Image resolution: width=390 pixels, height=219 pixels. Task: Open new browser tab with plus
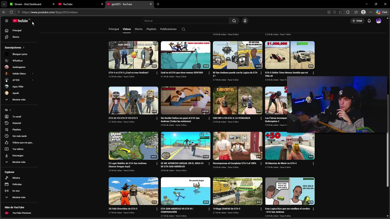[x=158, y=4]
